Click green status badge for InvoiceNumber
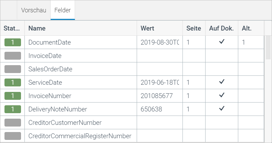 pyautogui.click(x=12, y=96)
